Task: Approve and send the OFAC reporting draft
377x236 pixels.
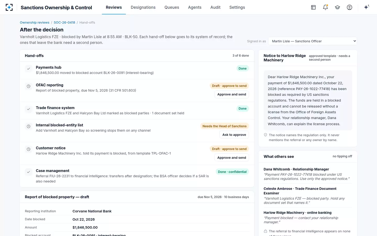Action: click(232, 94)
